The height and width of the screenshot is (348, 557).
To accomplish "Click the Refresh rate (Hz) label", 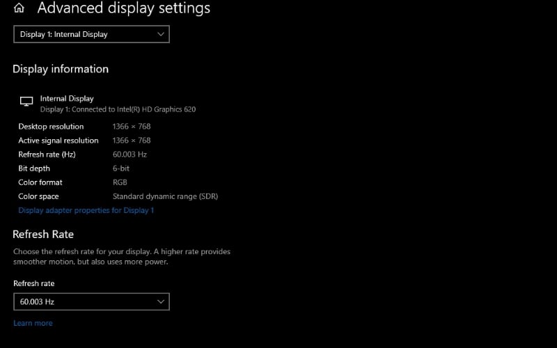I will point(47,155).
